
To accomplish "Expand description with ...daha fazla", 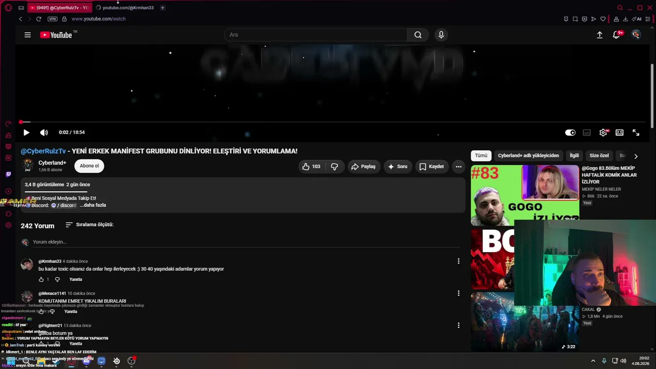I will [93, 205].
